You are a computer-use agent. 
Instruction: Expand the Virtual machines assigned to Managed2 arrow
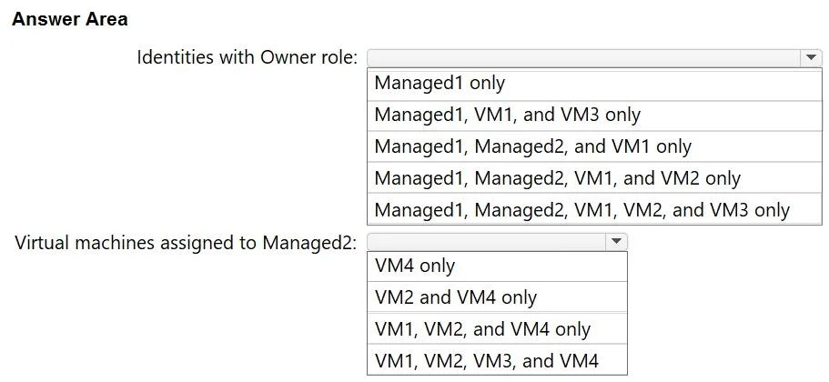coord(616,241)
